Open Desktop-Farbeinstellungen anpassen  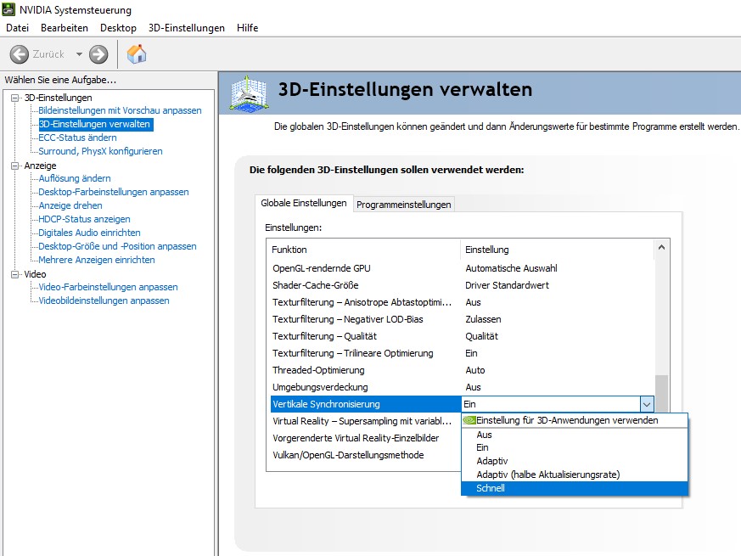point(114,192)
